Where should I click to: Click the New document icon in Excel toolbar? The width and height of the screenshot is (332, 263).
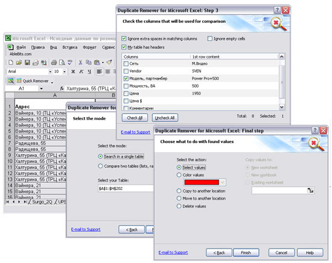point(11,62)
